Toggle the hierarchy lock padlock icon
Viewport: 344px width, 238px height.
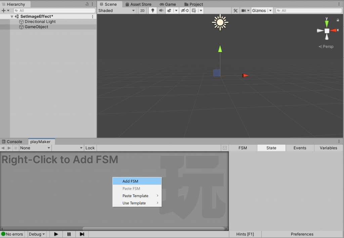point(87,3)
